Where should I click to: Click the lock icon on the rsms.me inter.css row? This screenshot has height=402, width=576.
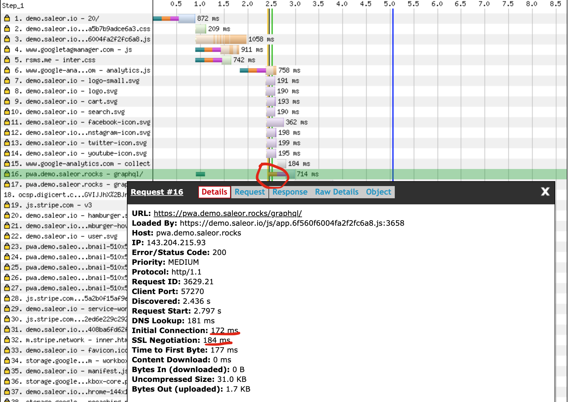(7, 60)
